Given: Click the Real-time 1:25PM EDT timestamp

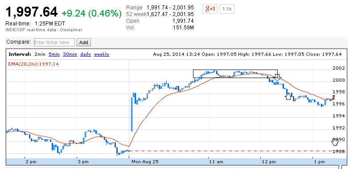Looking at the screenshot, I should click(x=35, y=24).
